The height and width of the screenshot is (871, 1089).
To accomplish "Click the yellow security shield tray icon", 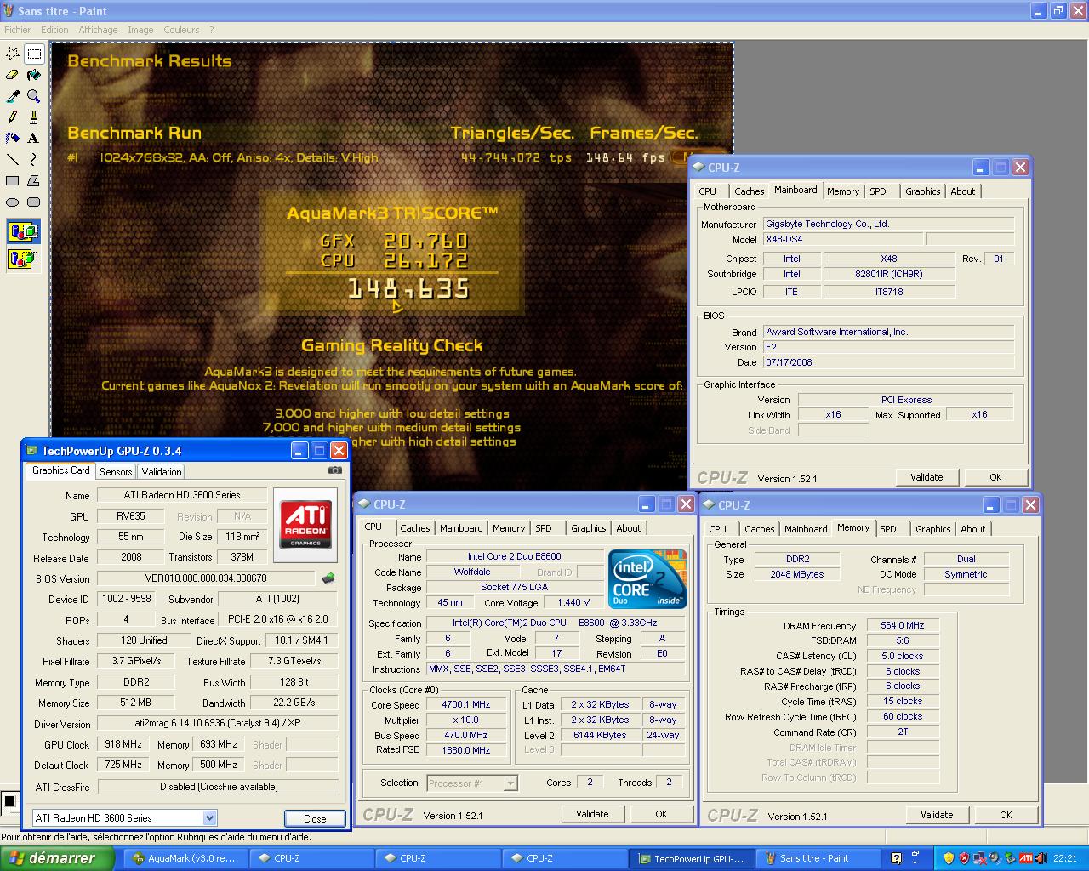I will click(x=949, y=858).
